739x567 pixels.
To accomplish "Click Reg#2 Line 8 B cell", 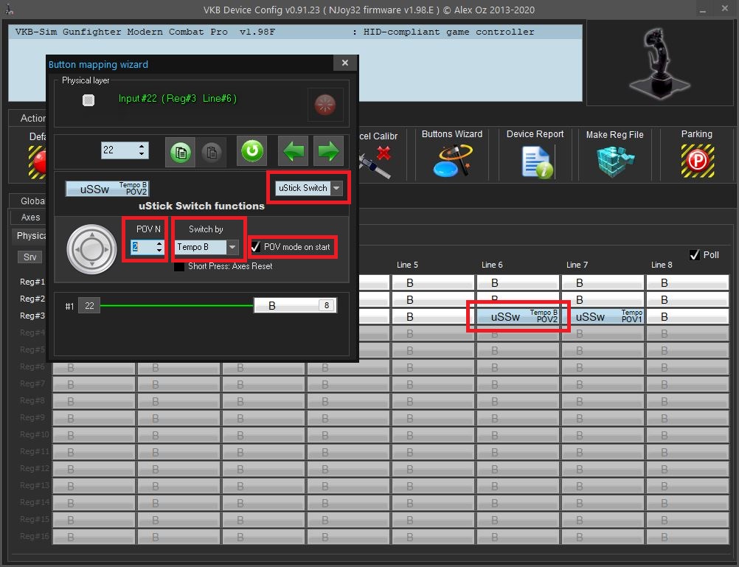I will [x=687, y=300].
